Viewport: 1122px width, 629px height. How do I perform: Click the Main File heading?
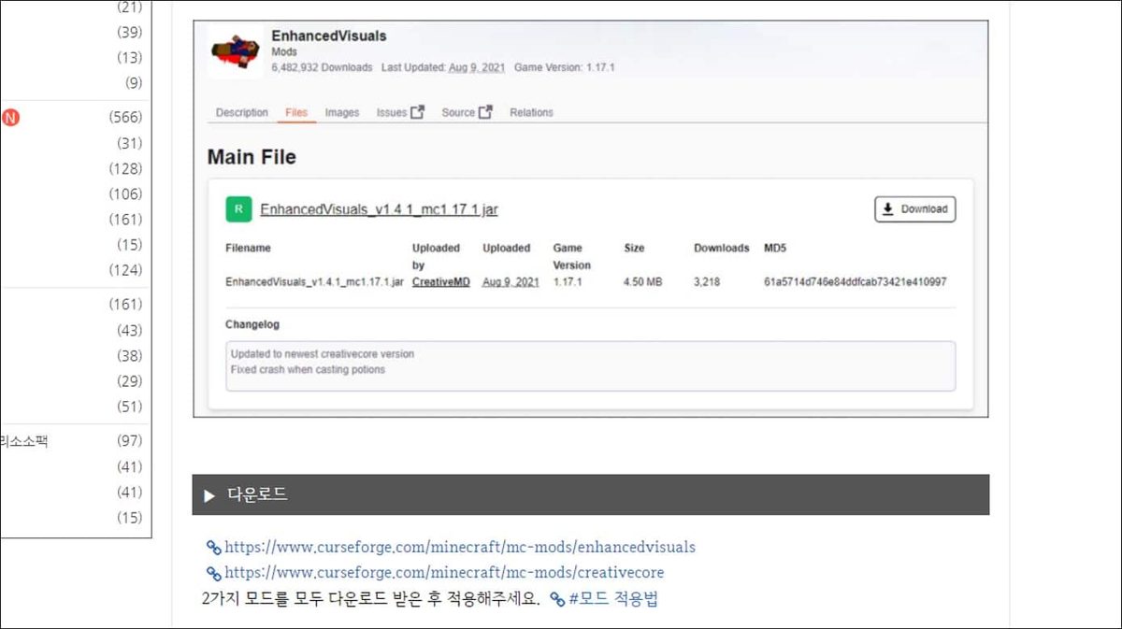tap(252, 157)
